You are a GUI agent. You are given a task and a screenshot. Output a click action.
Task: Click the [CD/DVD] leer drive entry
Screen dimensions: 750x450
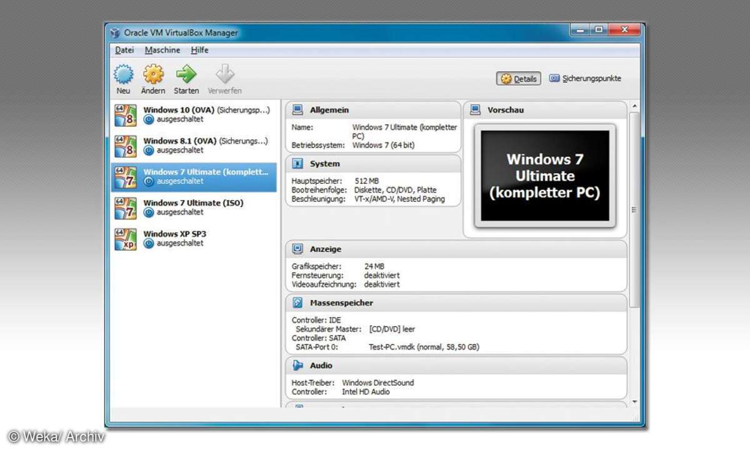point(392,329)
